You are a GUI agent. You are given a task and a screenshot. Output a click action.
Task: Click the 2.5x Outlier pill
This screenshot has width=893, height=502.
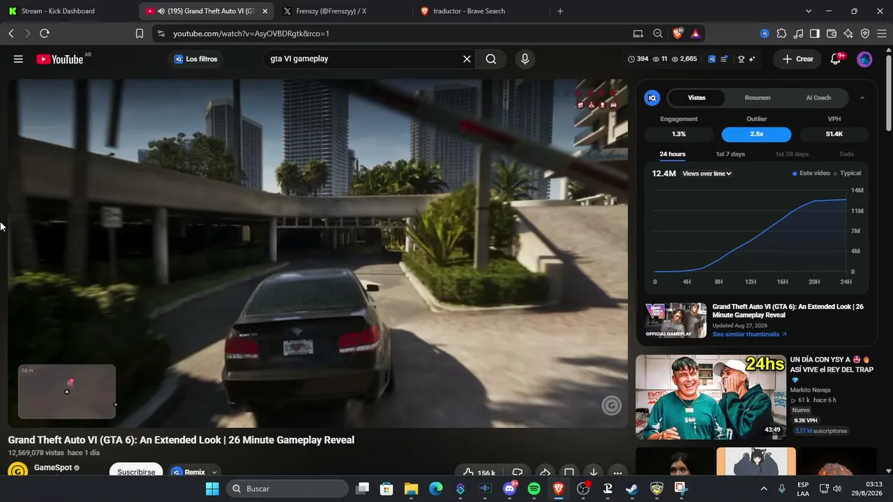756,134
